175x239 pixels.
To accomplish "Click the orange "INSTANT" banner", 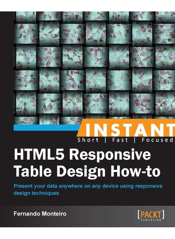I will (126, 128).
